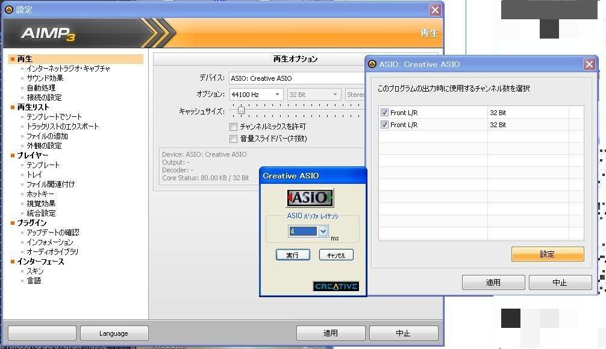This screenshot has width=606, height=349.
Task: Enable チャンネルミックスを許可 checkbox
Action: pos(233,127)
